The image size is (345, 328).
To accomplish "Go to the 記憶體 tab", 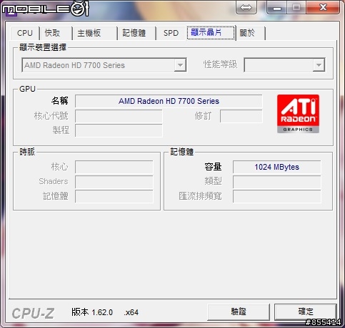I will point(137,33).
